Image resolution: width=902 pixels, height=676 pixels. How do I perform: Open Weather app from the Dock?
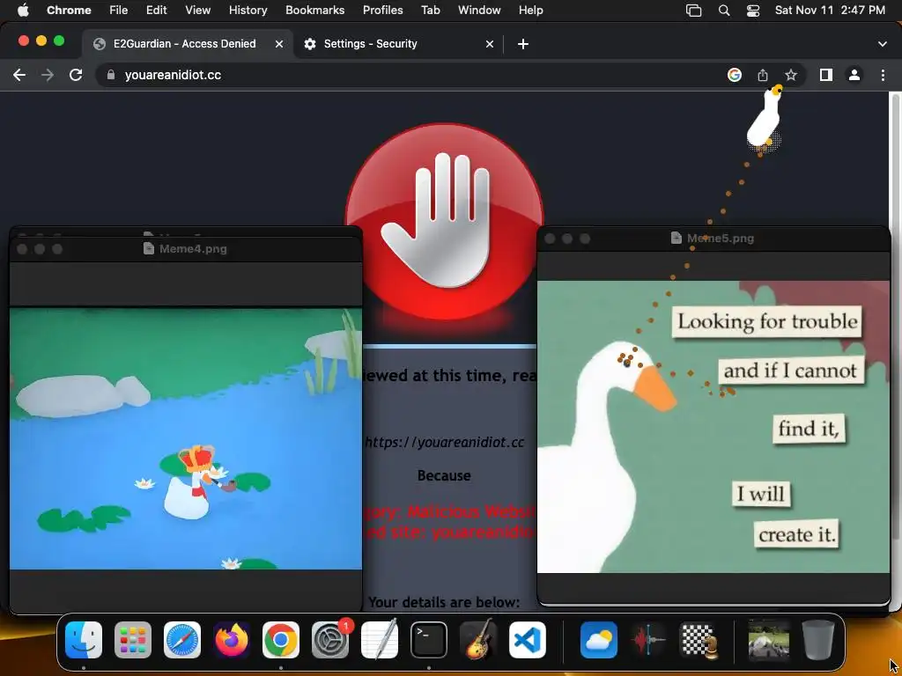point(599,640)
